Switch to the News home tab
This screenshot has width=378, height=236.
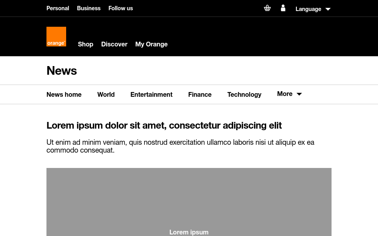(64, 95)
